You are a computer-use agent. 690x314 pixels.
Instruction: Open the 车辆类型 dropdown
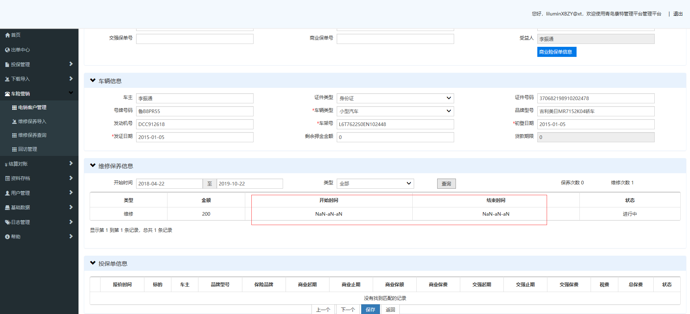[x=395, y=111]
